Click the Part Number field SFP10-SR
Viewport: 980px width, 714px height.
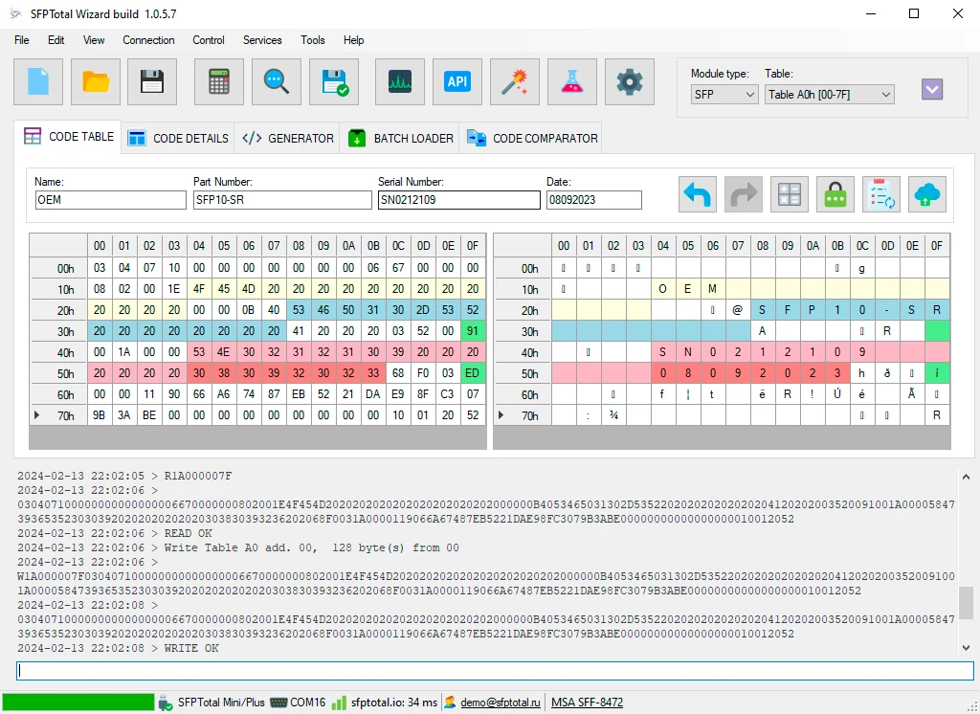coord(282,200)
